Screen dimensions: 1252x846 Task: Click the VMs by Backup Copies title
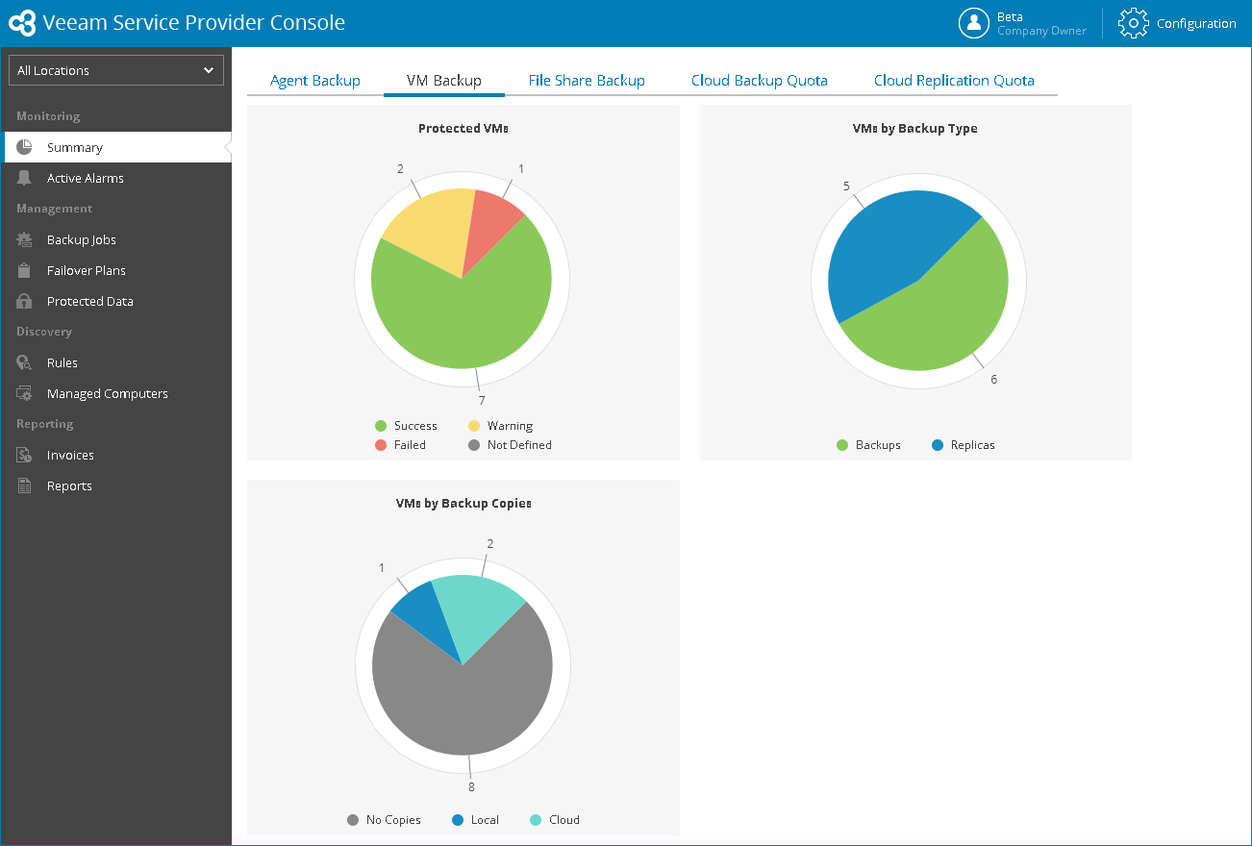tap(463, 503)
